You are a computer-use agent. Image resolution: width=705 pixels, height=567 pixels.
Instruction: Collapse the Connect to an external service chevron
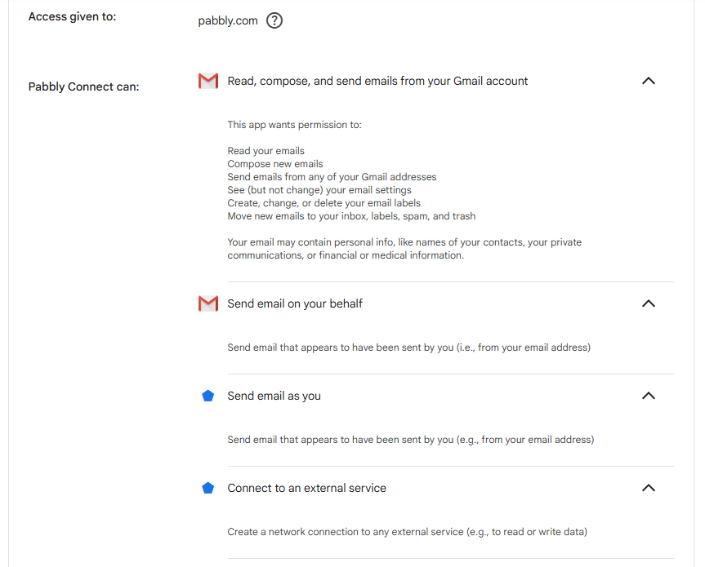(x=649, y=488)
